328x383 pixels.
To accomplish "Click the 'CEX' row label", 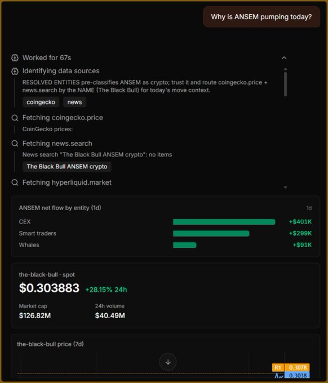I will click(25, 222).
